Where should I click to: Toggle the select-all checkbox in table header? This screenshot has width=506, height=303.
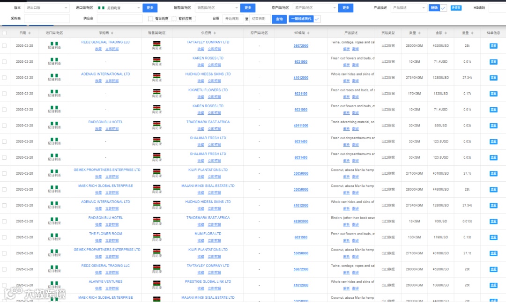click(x=4, y=33)
